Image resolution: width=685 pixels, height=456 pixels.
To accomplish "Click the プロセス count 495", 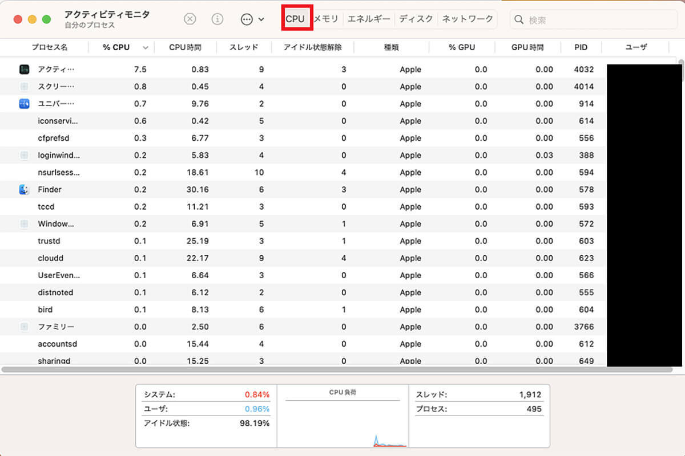I will tap(478, 409).
